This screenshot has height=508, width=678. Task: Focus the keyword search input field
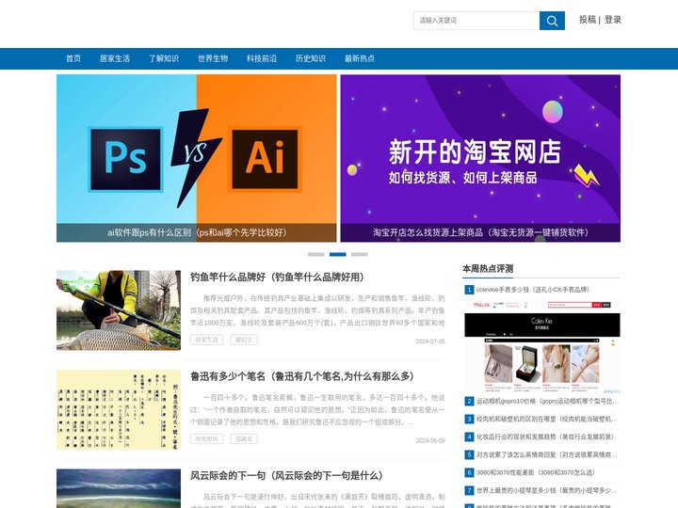[476, 21]
